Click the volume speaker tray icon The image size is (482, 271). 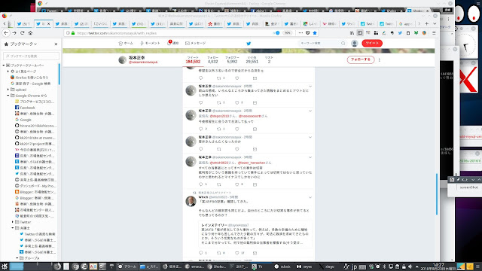410,266
